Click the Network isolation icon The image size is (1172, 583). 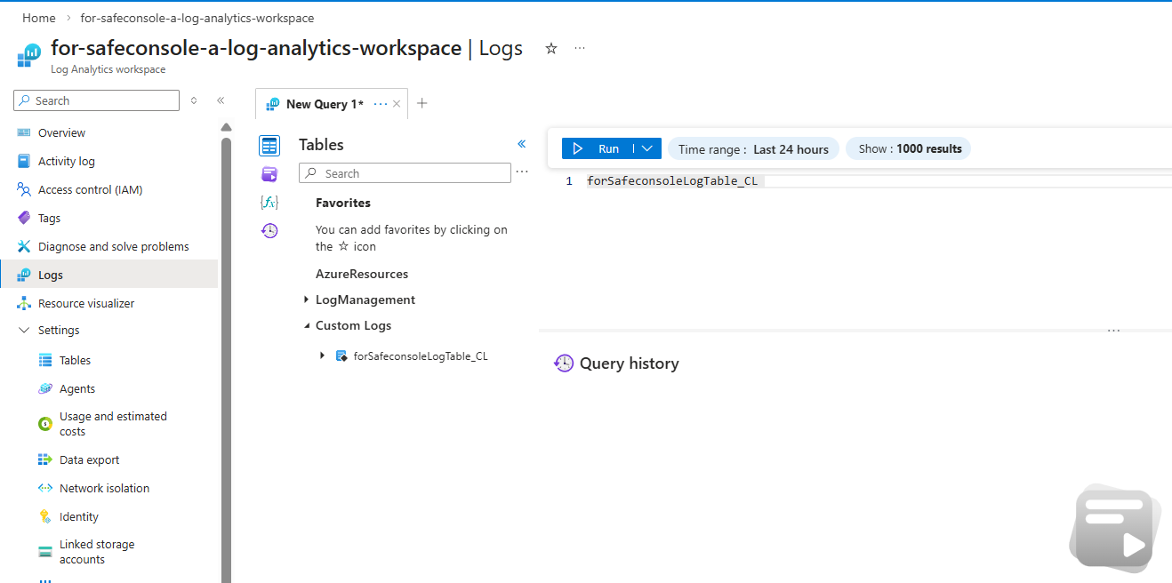click(x=45, y=488)
